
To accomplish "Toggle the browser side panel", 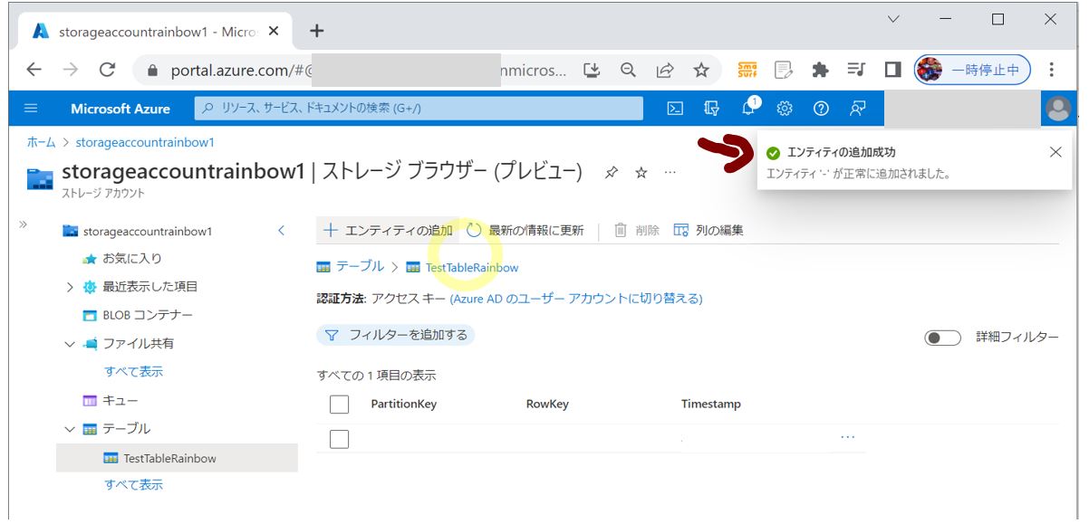I will [x=892, y=70].
